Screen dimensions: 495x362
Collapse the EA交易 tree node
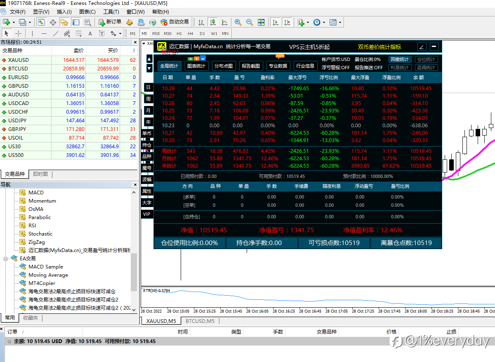6,259
